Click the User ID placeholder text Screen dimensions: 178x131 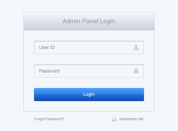point(47,47)
